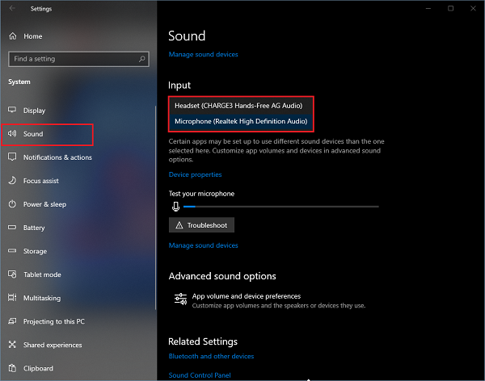Click the Power & sleep icon

(12, 204)
